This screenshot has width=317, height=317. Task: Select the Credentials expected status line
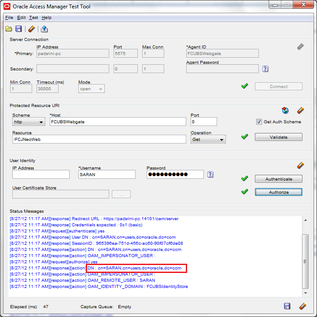pos(76,225)
